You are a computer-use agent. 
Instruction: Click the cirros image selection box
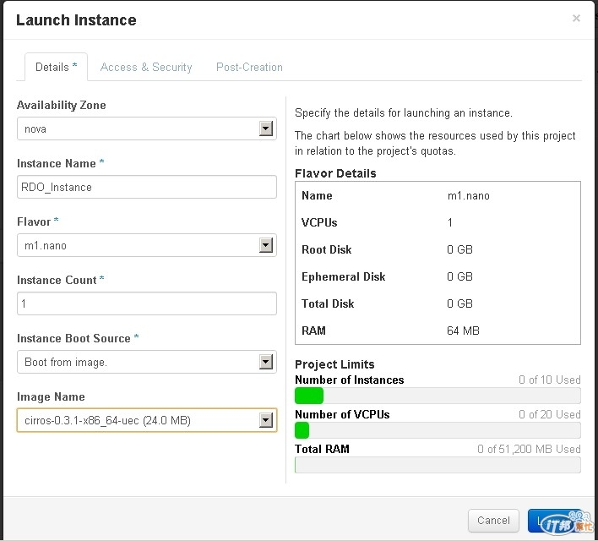pos(135,420)
